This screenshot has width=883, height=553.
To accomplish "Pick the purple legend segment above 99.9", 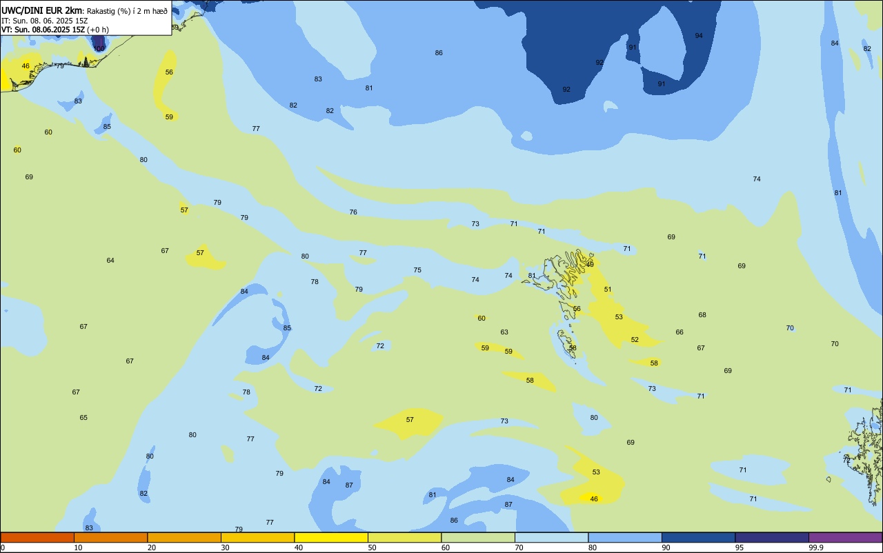I will click(x=845, y=537).
